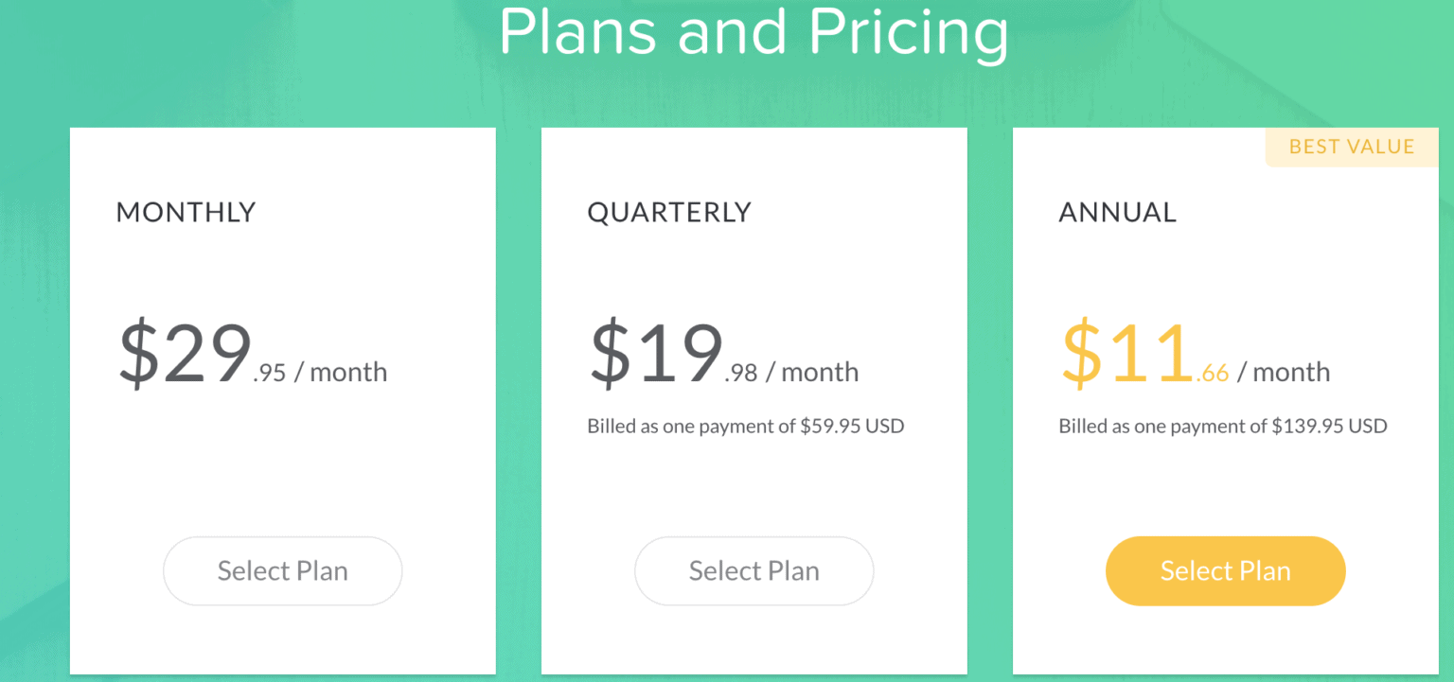Screen dimensions: 1454x682
Task: Click the QUARTERLY plan heading
Action: (x=669, y=212)
